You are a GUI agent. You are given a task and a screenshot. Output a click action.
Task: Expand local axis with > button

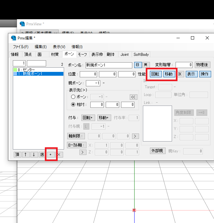coord(83,152)
